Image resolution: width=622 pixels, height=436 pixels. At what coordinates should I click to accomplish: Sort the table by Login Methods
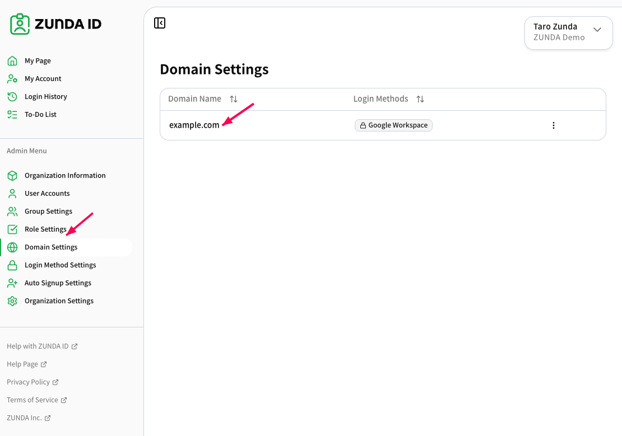(420, 99)
